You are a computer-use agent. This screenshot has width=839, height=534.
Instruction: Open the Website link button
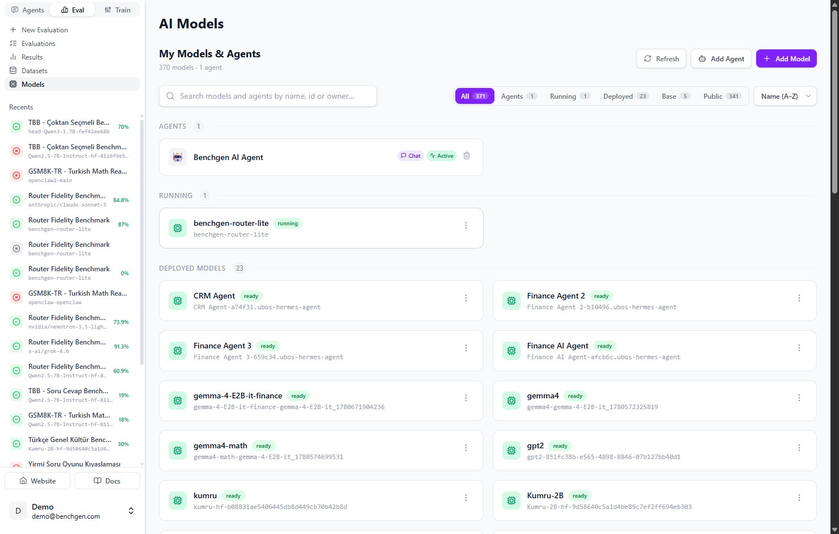click(x=37, y=481)
